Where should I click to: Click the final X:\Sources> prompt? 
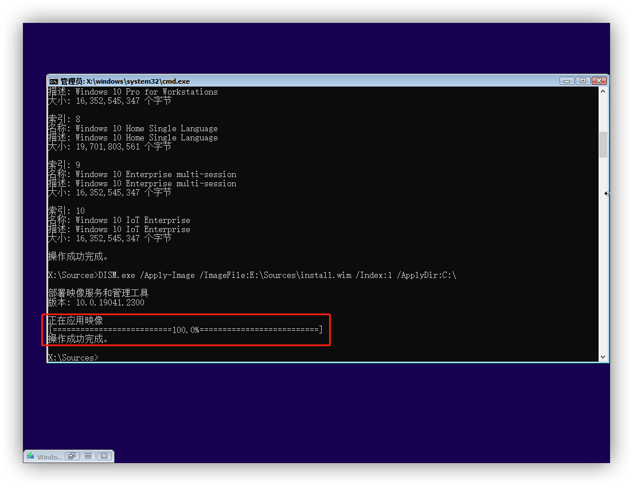pyautogui.click(x=73, y=358)
